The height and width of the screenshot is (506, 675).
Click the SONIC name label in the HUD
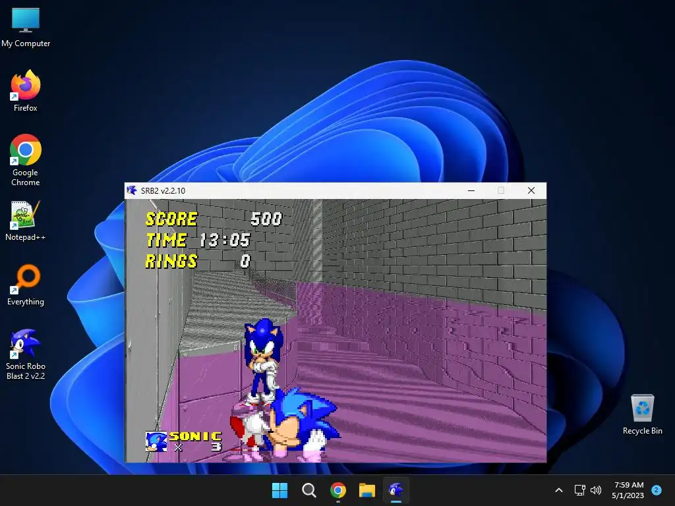[195, 436]
